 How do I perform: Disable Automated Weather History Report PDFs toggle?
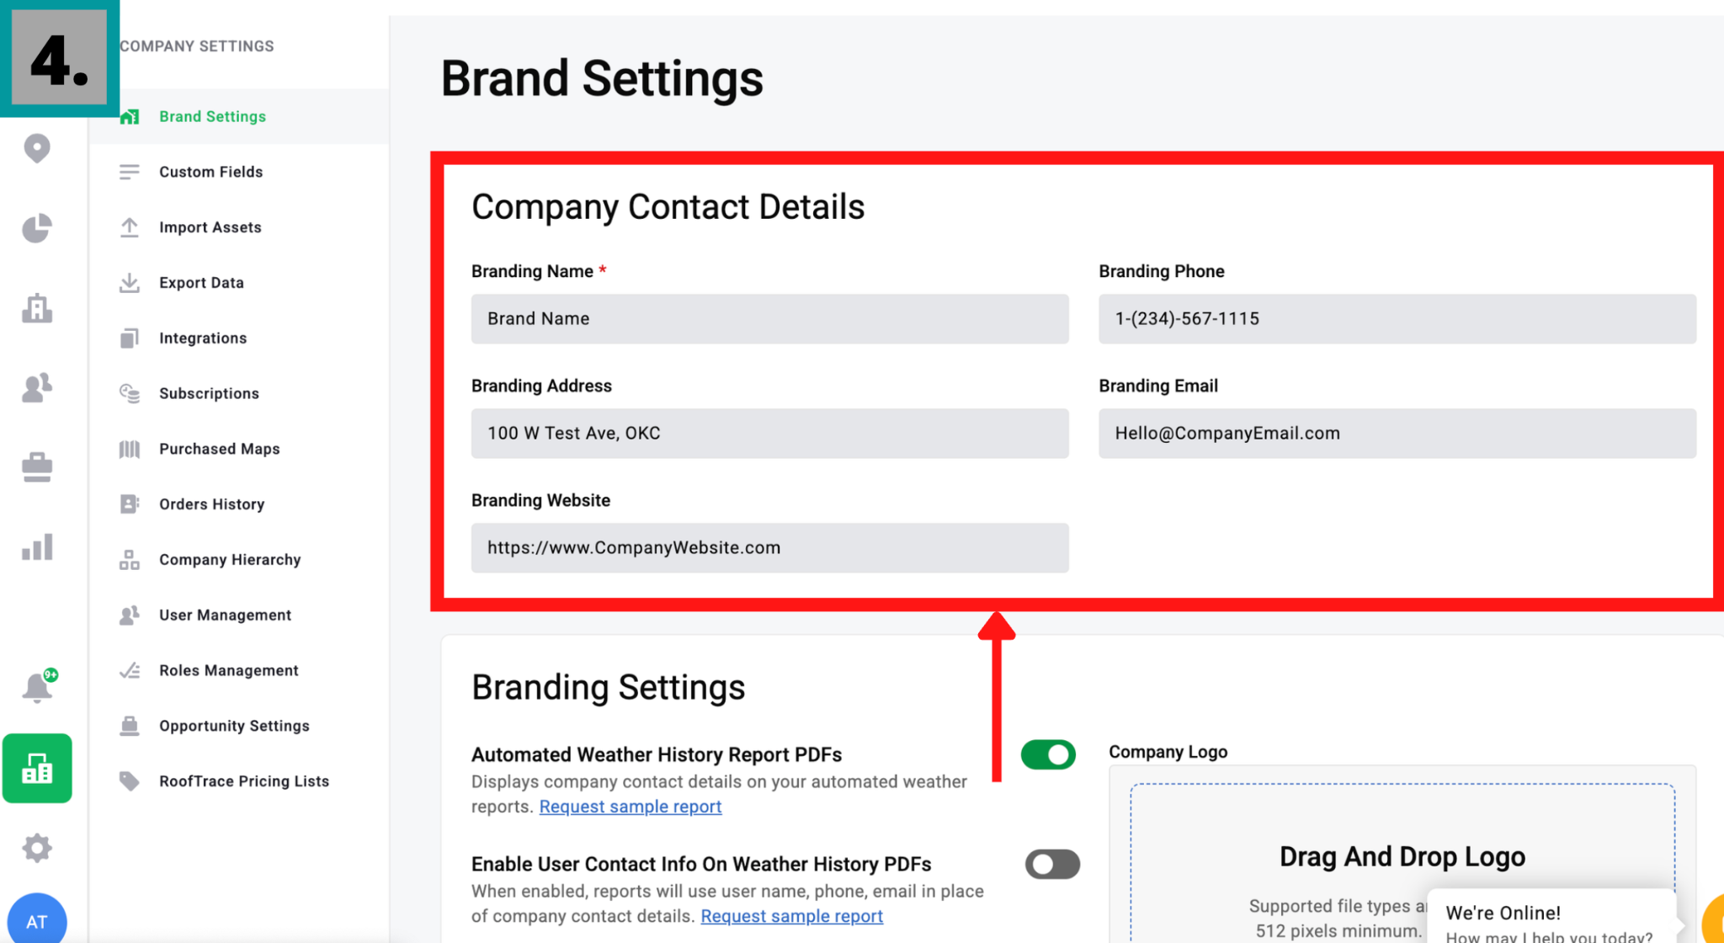click(1048, 754)
